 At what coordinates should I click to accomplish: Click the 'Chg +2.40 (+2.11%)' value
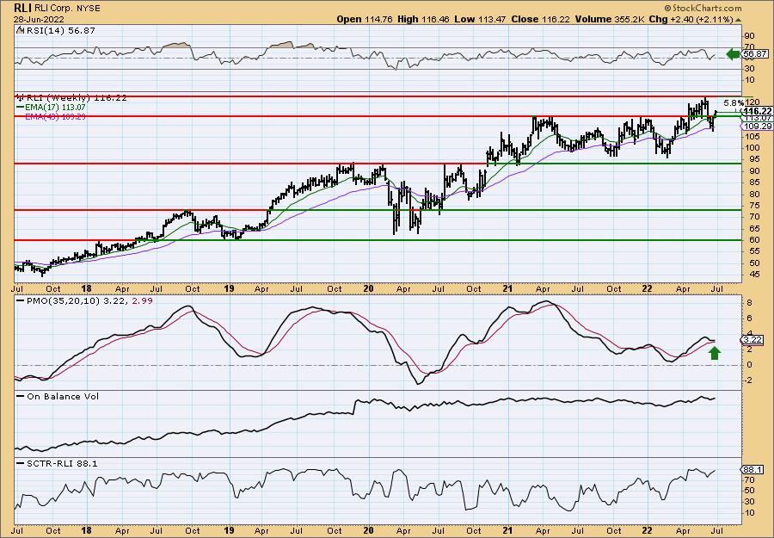(691, 19)
